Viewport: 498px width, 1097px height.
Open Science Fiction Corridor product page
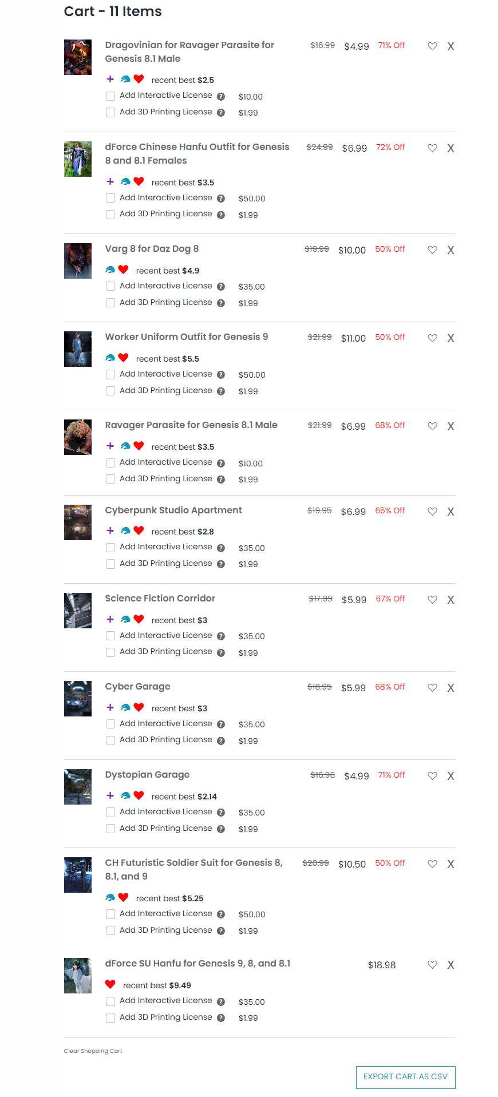tap(160, 599)
